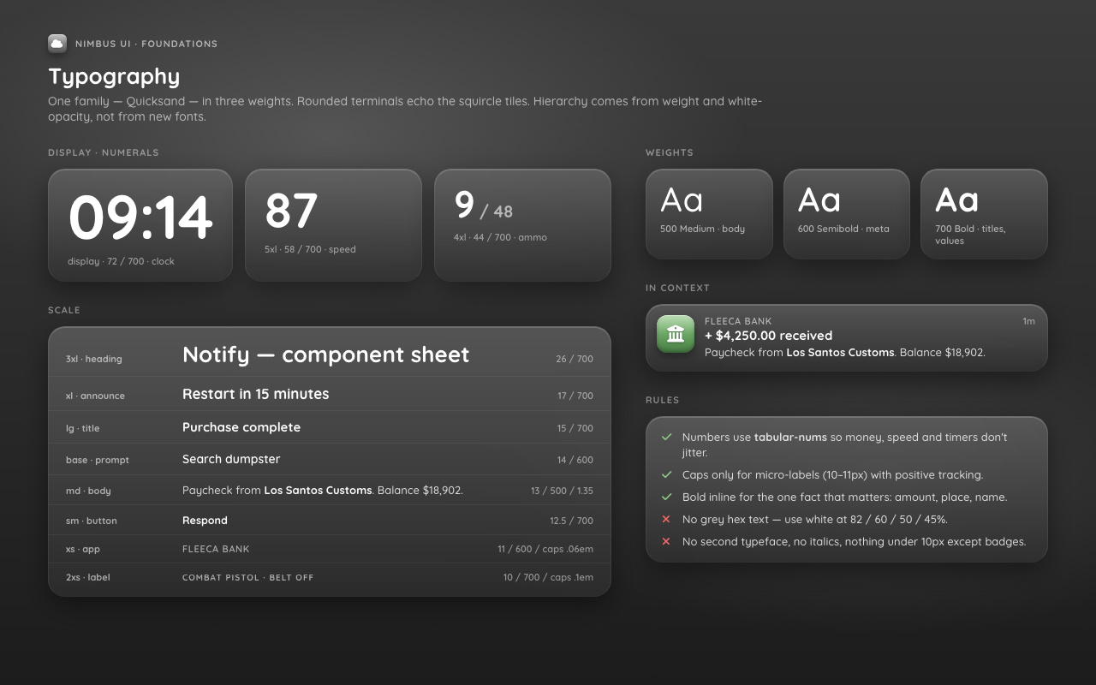Click the large "87" speed numeral
This screenshot has height=685, width=1096.
point(291,211)
